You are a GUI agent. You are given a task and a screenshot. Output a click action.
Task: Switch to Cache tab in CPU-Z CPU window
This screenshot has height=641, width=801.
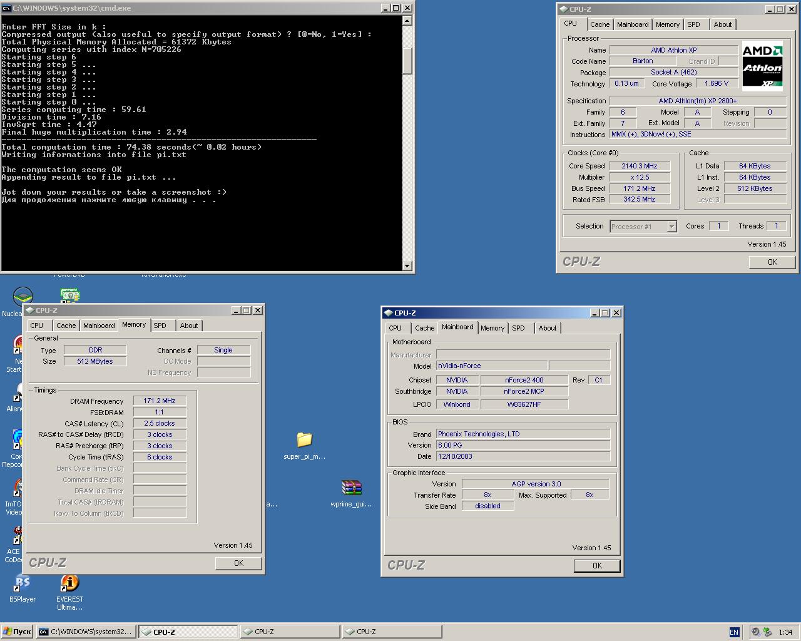599,24
